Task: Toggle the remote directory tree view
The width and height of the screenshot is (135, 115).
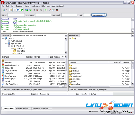Action: tap(18, 10)
